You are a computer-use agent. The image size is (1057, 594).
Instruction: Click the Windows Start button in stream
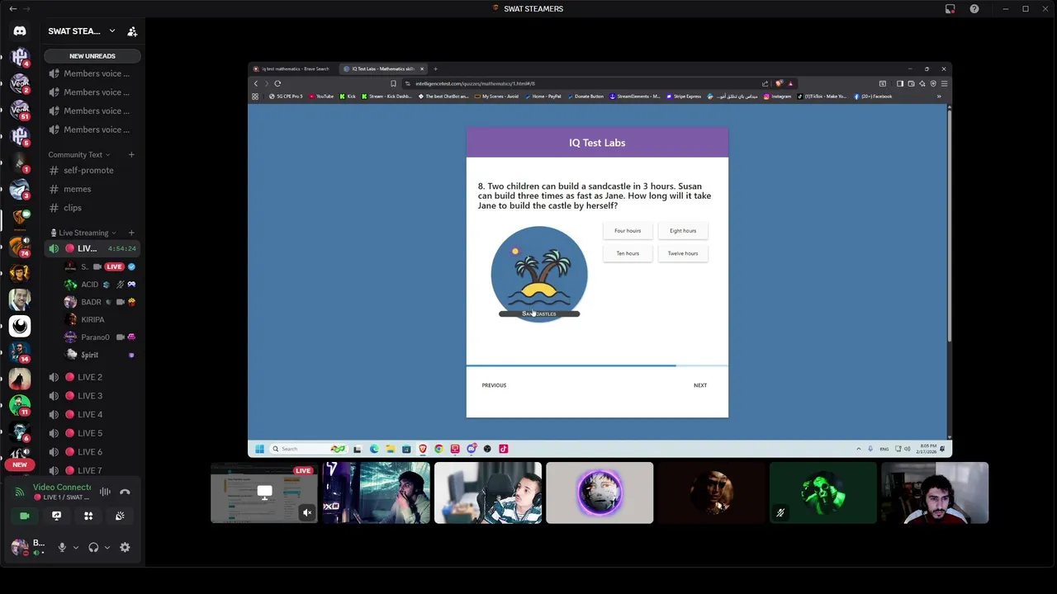tap(259, 449)
